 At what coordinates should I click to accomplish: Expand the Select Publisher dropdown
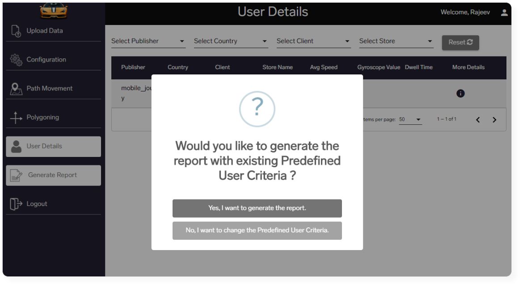(148, 41)
